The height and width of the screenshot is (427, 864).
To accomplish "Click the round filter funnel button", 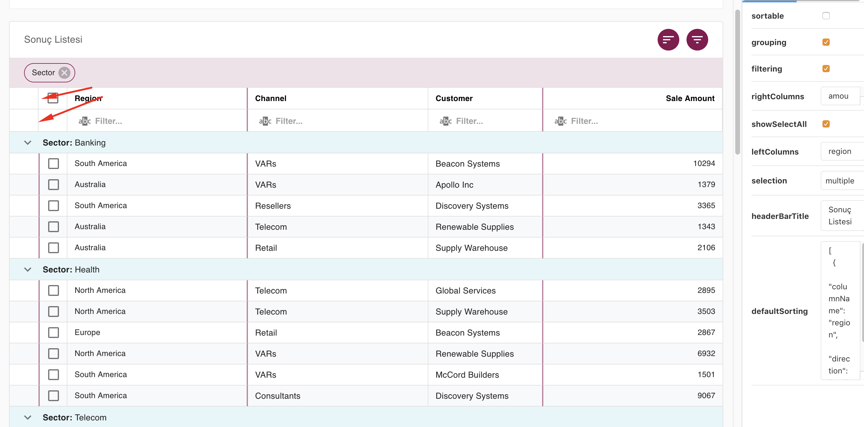I will [x=697, y=40].
